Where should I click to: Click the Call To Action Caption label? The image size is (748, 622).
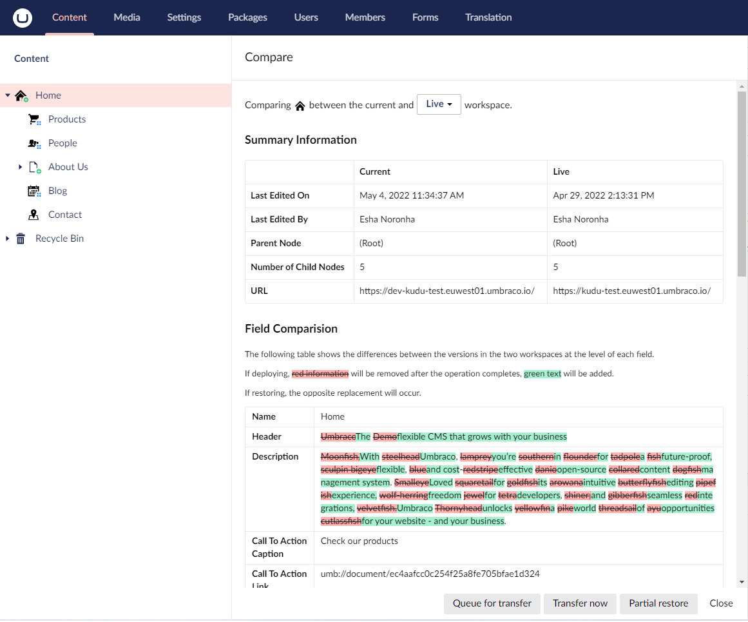coord(280,547)
